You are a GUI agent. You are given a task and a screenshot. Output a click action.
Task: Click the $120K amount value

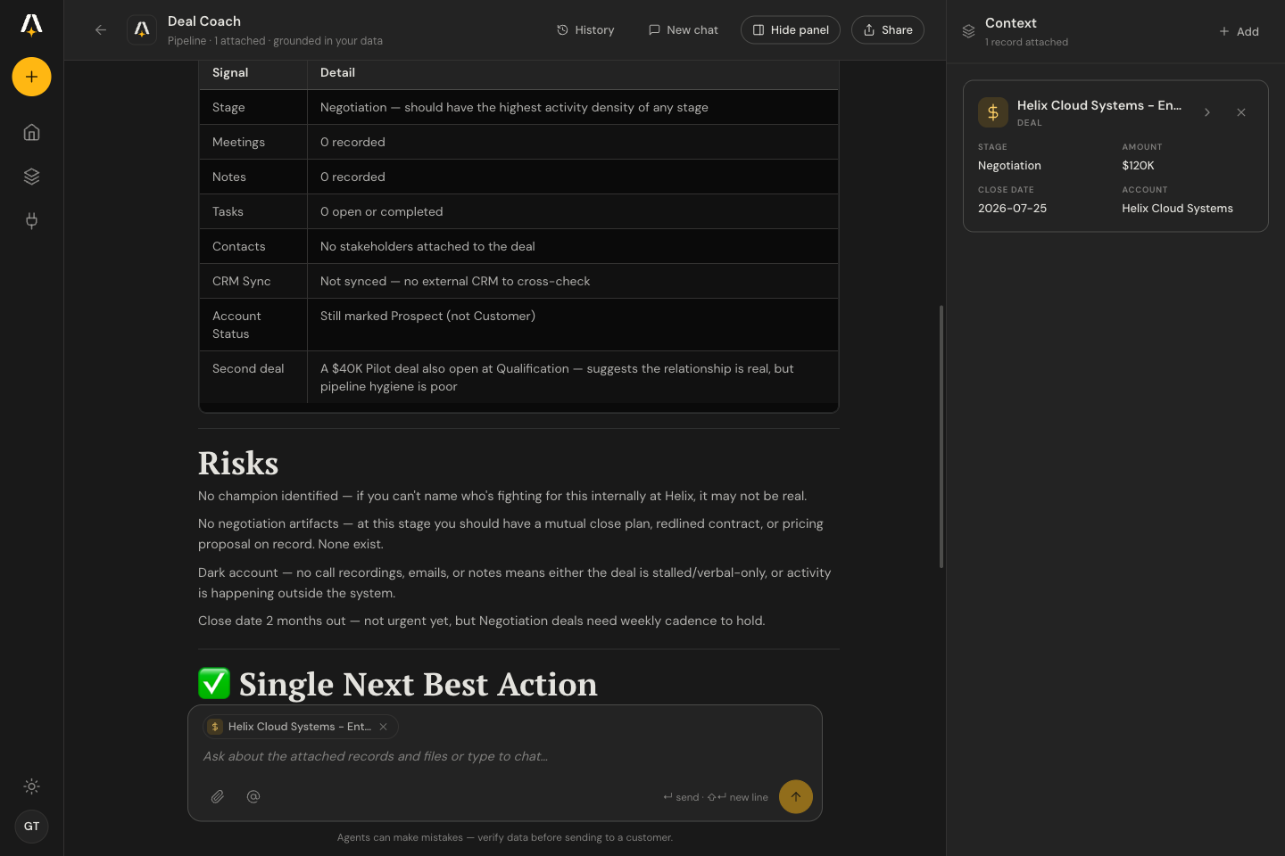1139,166
